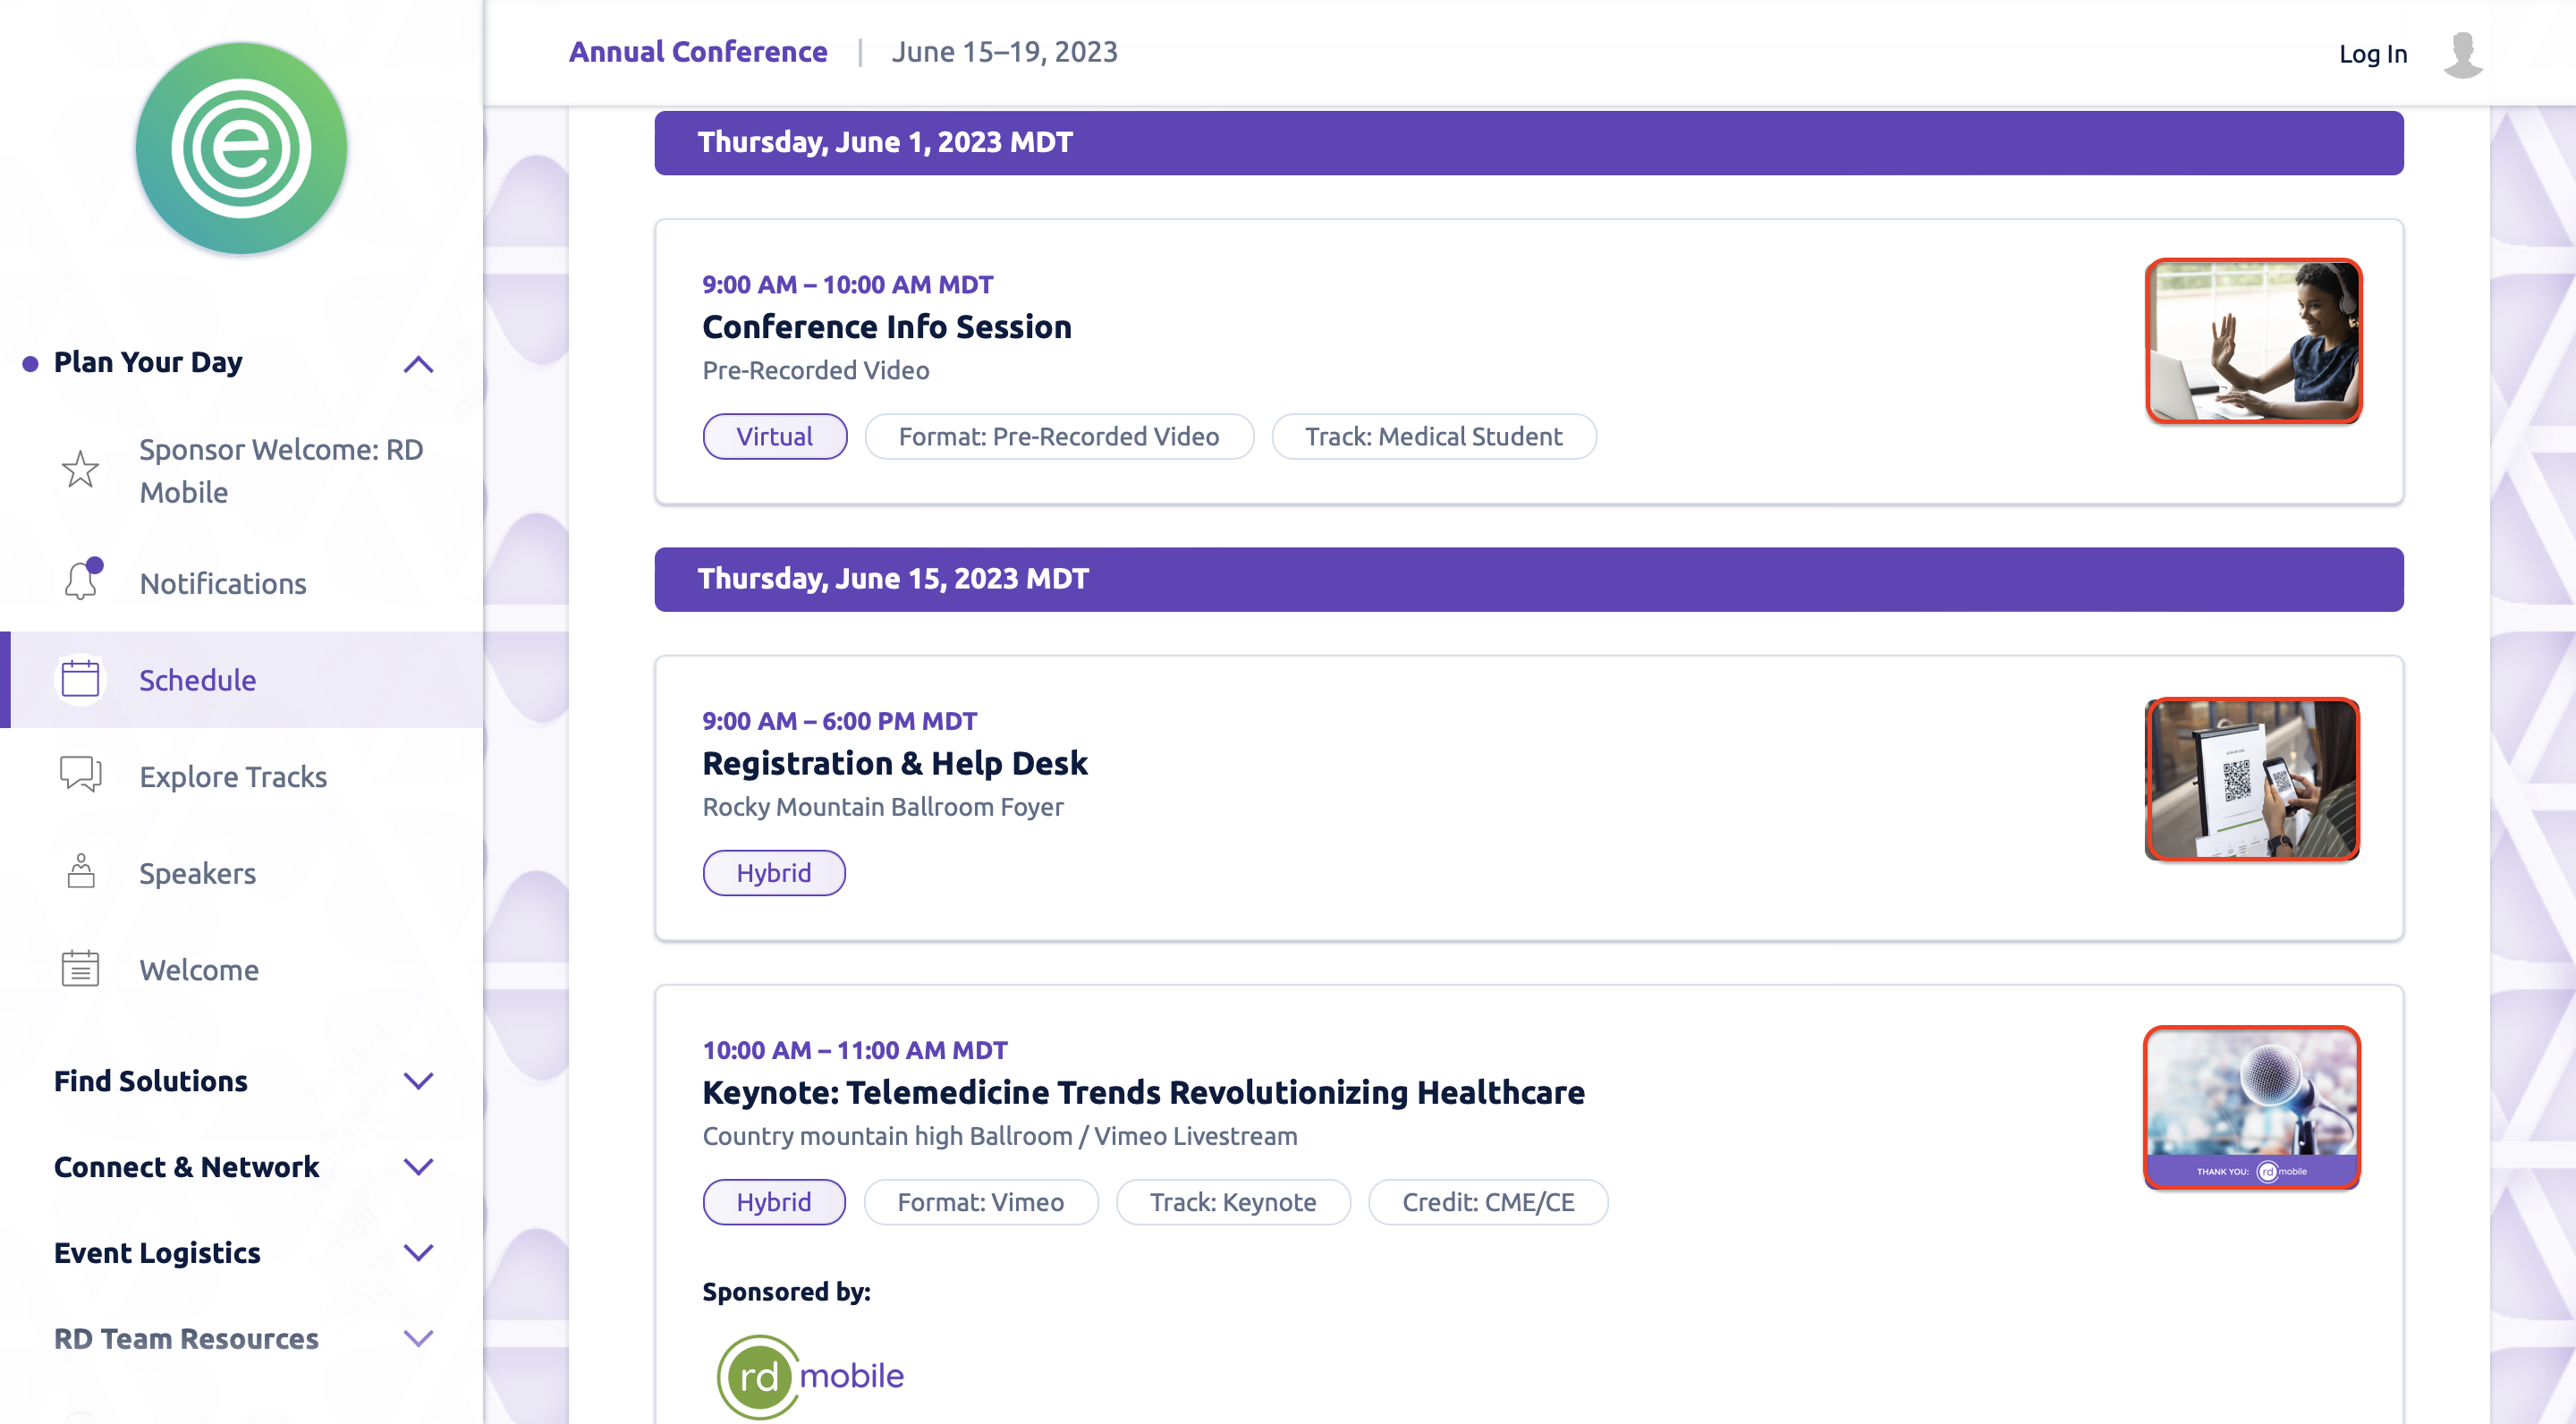
Task: Click the star icon beside Sponsor Welcome
Action: click(x=80, y=470)
